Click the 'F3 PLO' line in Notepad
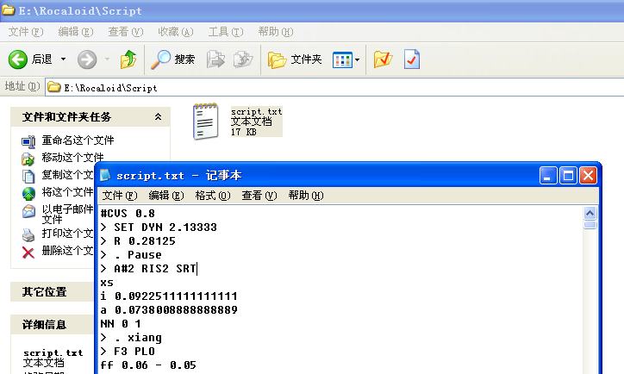This screenshot has width=624, height=374. click(x=128, y=352)
